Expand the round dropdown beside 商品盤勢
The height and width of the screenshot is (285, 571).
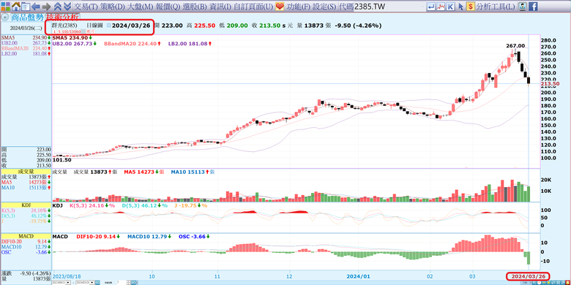coord(5,17)
